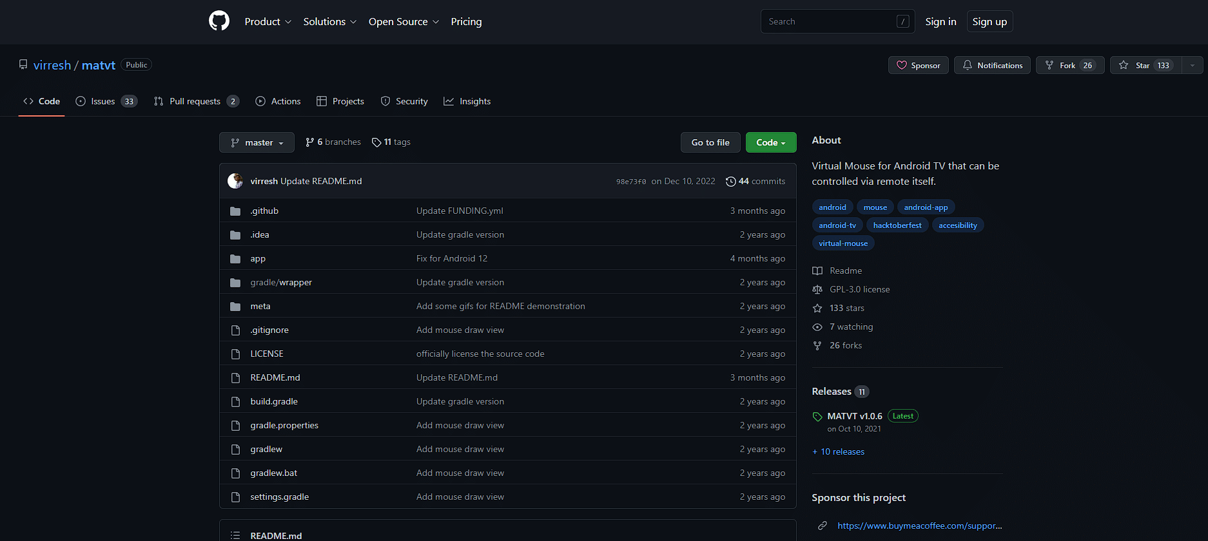The width and height of the screenshot is (1208, 541).
Task: Click the Notifications bell button
Action: pyautogui.click(x=992, y=65)
